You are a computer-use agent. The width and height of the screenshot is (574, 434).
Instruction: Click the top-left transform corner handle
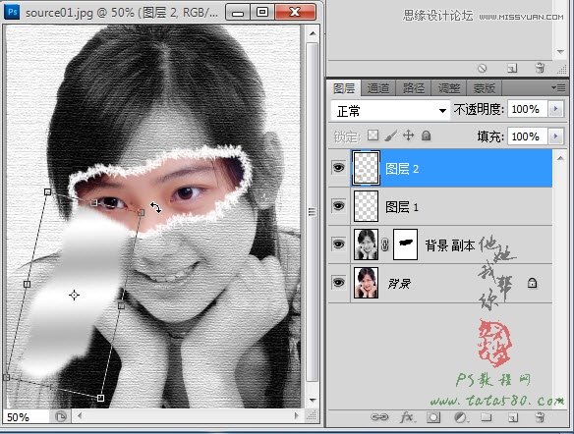(47, 191)
